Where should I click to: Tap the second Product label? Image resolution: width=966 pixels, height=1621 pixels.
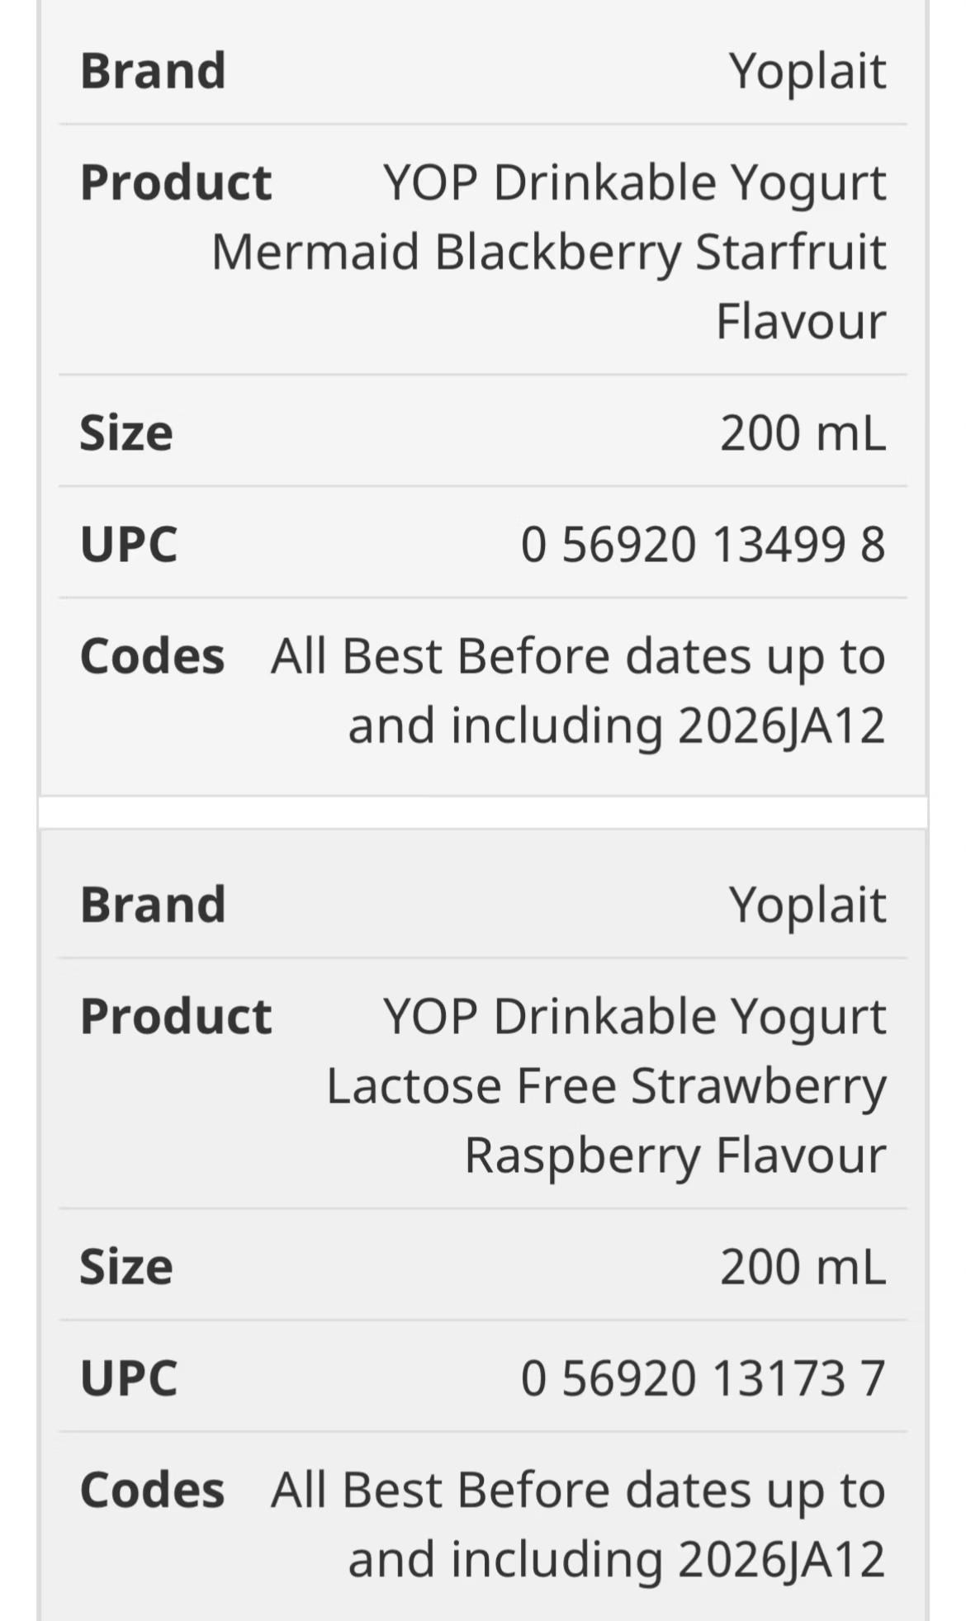tap(176, 1016)
